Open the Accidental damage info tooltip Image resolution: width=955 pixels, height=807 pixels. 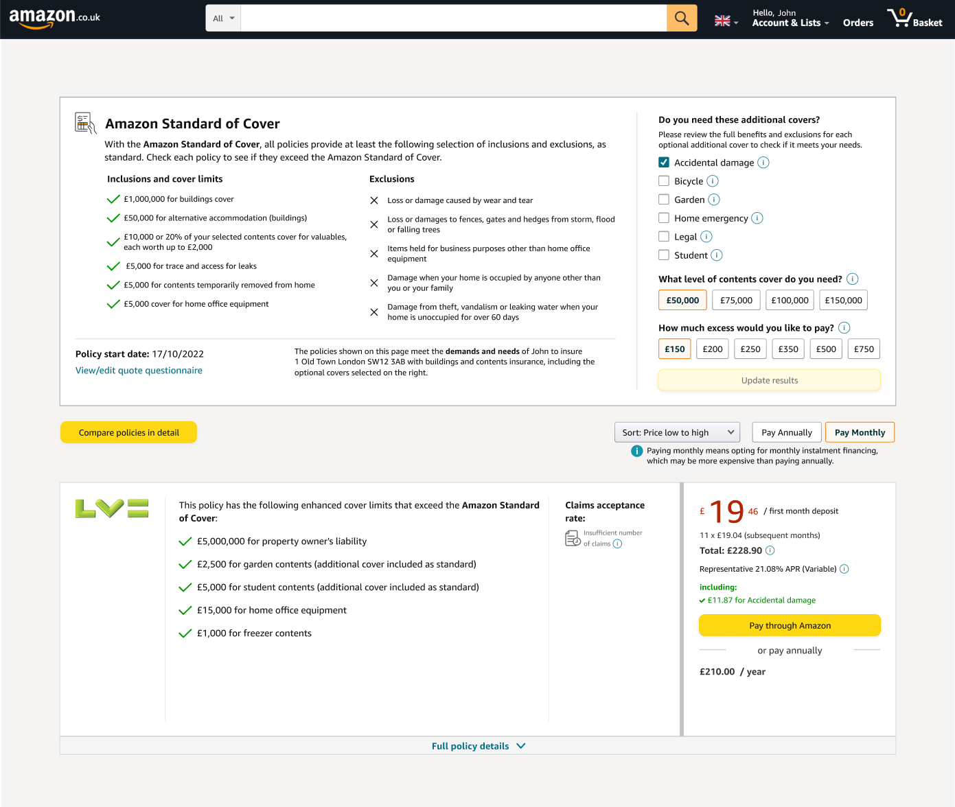tap(763, 163)
